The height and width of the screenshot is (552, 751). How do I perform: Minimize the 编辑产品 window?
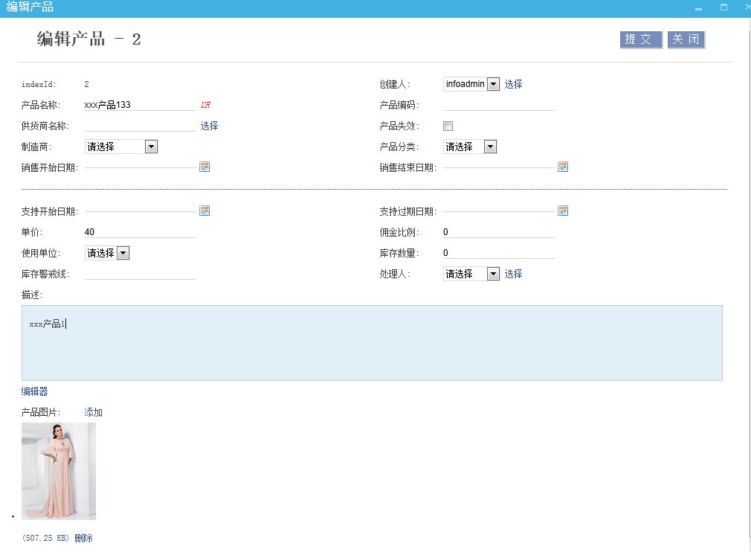(x=698, y=8)
